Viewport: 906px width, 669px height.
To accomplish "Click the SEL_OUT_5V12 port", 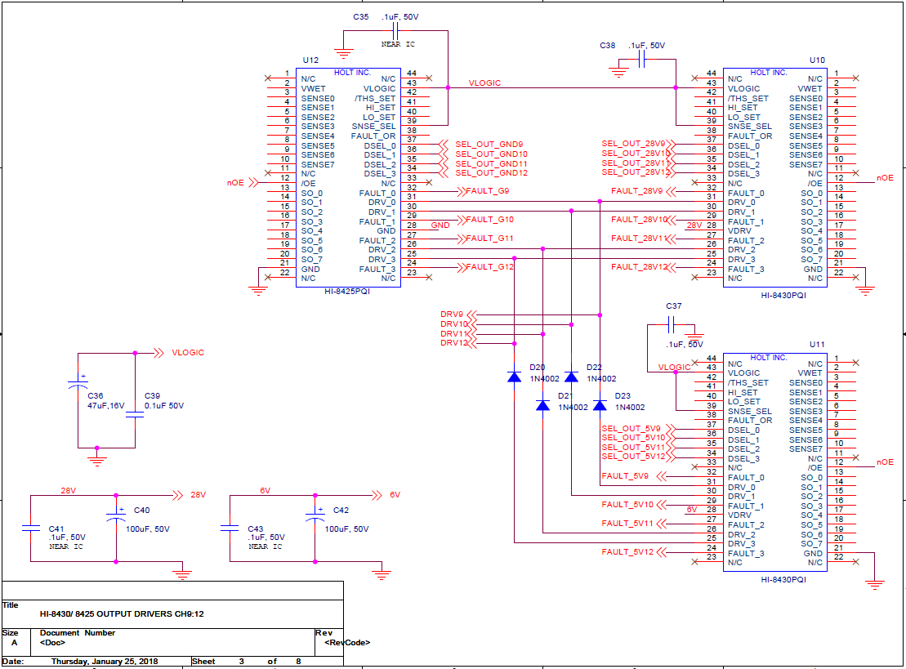I will tap(639, 457).
